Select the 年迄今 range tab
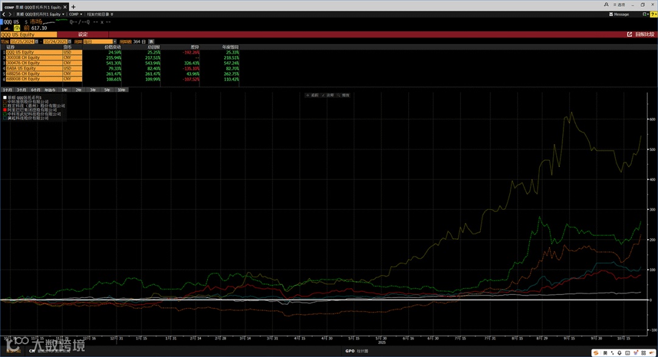The width and height of the screenshot is (658, 357). 50,89
